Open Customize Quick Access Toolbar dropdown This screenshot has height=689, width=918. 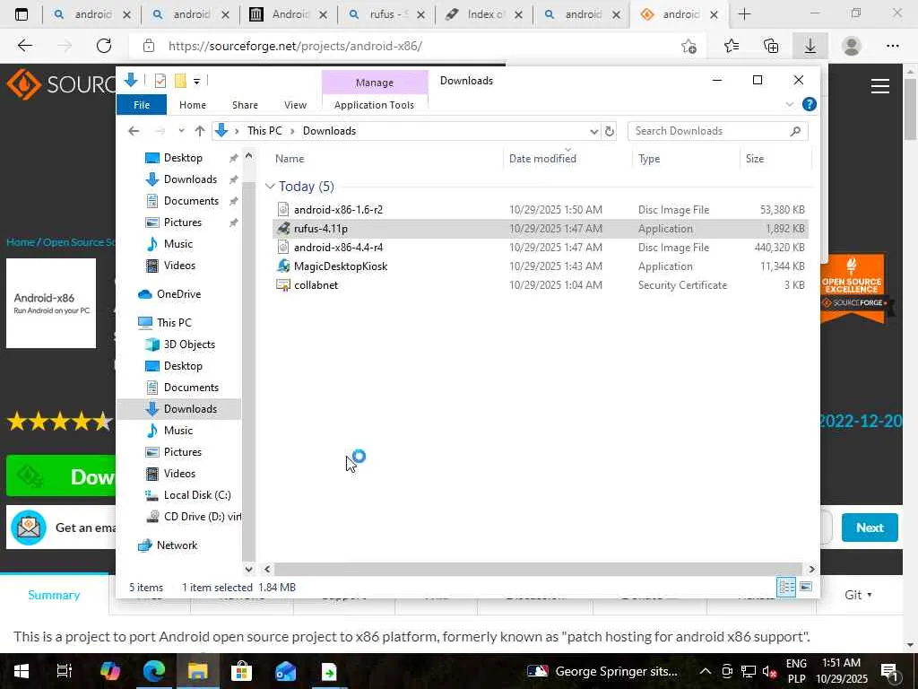point(196,82)
